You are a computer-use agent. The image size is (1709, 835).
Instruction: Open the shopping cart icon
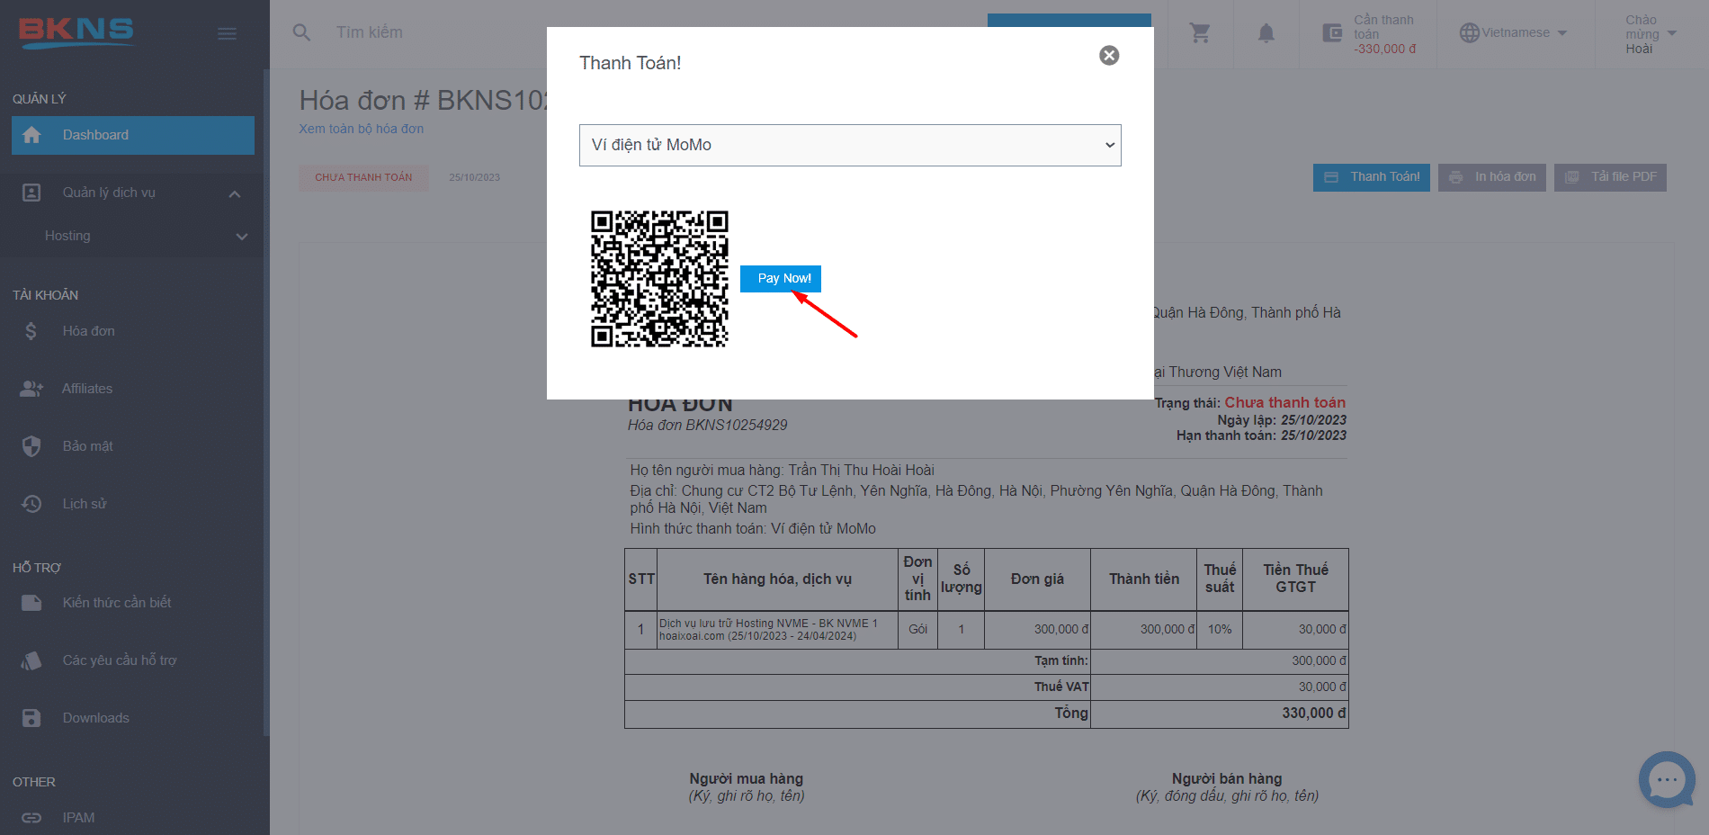pyautogui.click(x=1200, y=32)
